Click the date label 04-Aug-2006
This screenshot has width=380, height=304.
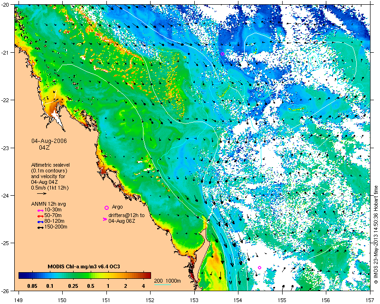coord(49,141)
